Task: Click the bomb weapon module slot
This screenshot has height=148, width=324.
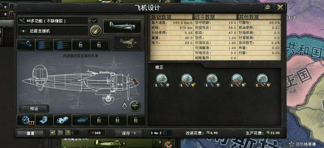Action: tap(26, 45)
